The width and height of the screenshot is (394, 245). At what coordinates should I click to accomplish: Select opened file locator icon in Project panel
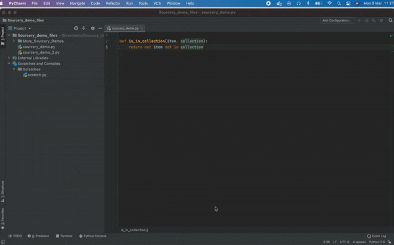[76, 28]
